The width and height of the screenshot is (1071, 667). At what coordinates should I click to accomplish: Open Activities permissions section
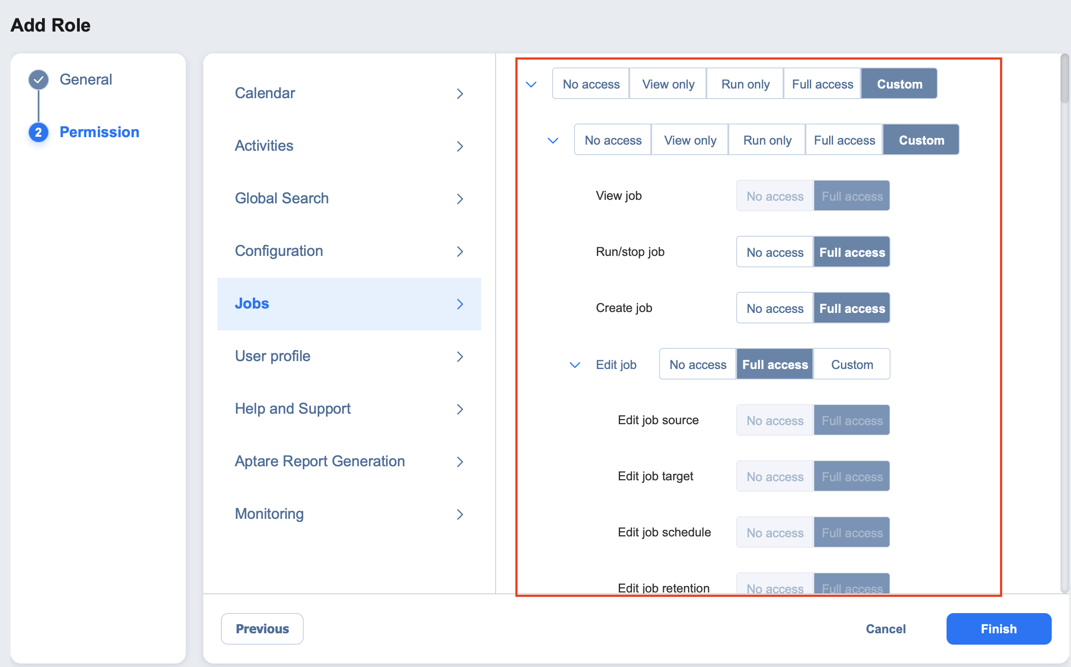tap(460, 146)
